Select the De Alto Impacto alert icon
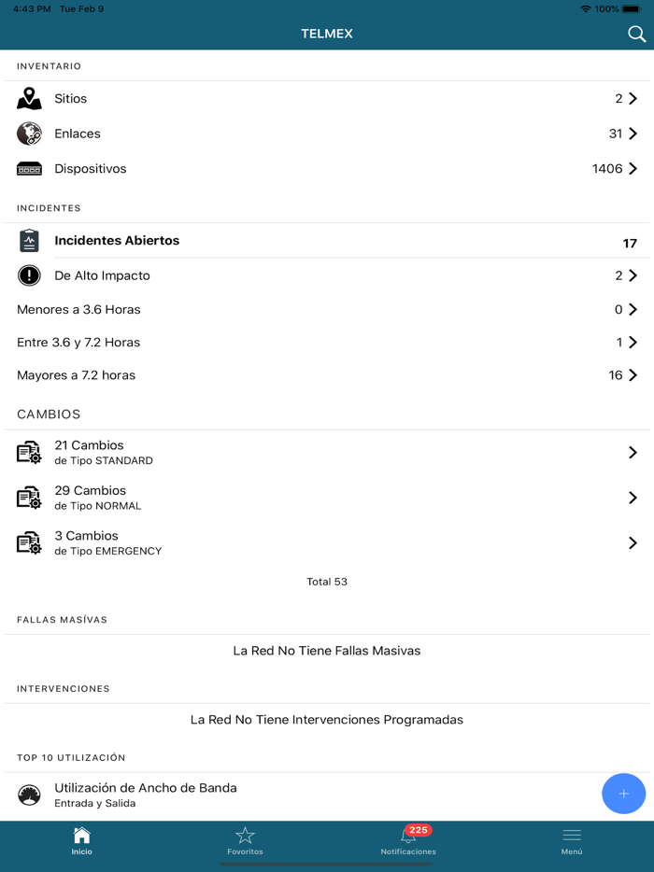 click(x=29, y=275)
